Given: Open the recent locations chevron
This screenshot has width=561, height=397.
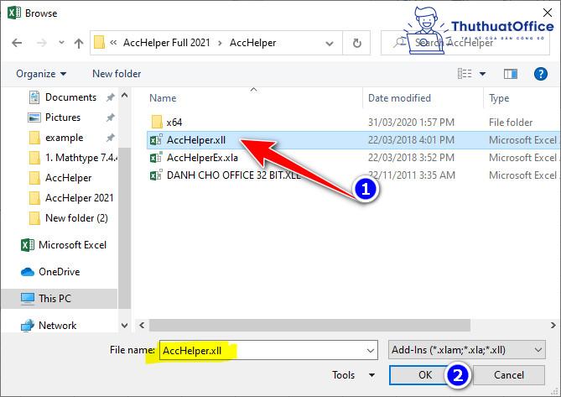Looking at the screenshot, I should click(61, 43).
